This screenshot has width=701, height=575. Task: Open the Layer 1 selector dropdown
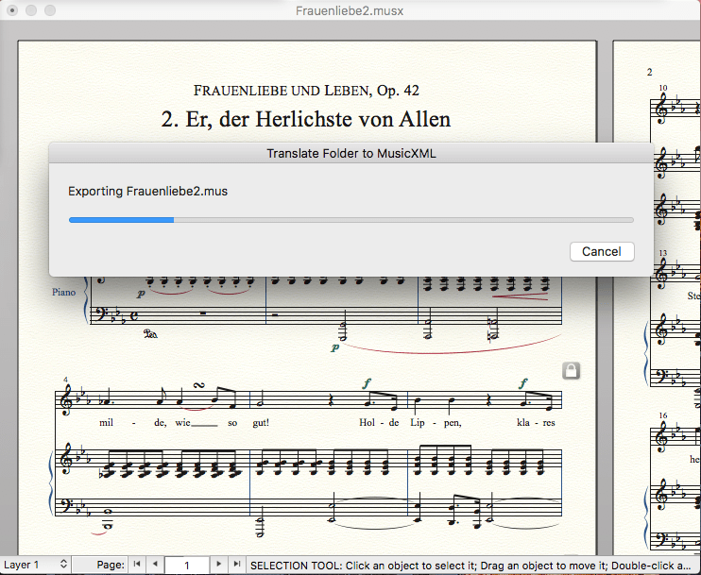pos(35,565)
